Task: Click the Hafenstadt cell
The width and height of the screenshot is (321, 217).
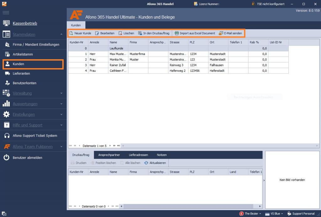Action: [x=218, y=71]
